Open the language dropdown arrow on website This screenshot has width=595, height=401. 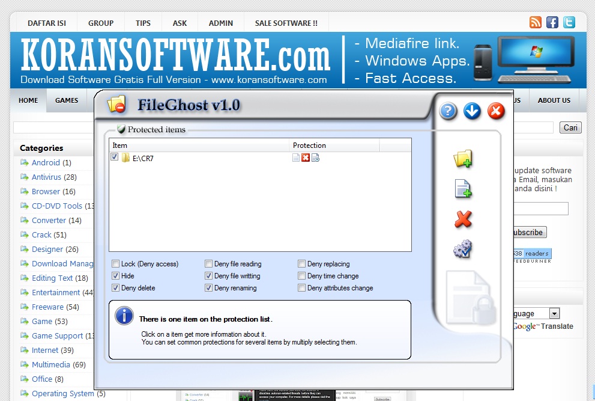point(554,314)
